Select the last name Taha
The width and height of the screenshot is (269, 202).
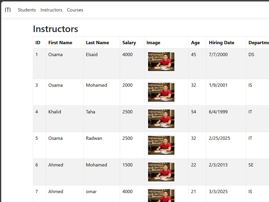click(x=90, y=112)
